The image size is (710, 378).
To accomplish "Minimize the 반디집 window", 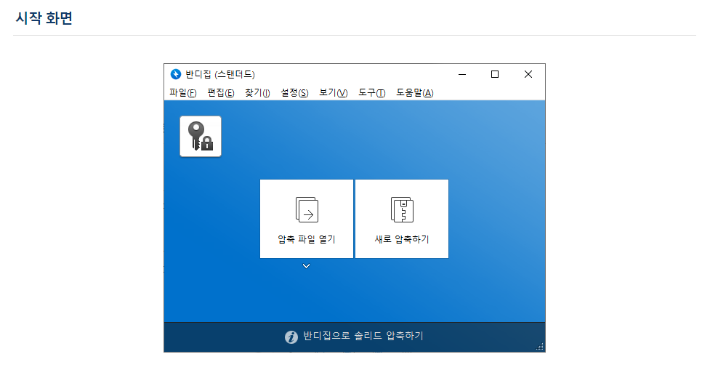I will click(x=462, y=74).
